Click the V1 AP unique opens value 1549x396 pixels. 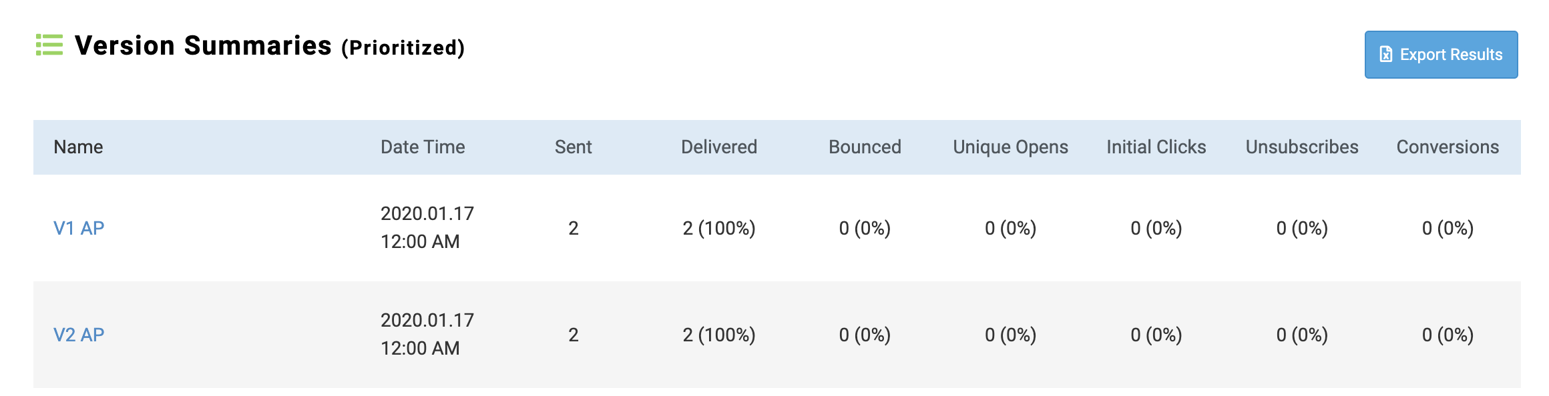(1010, 228)
